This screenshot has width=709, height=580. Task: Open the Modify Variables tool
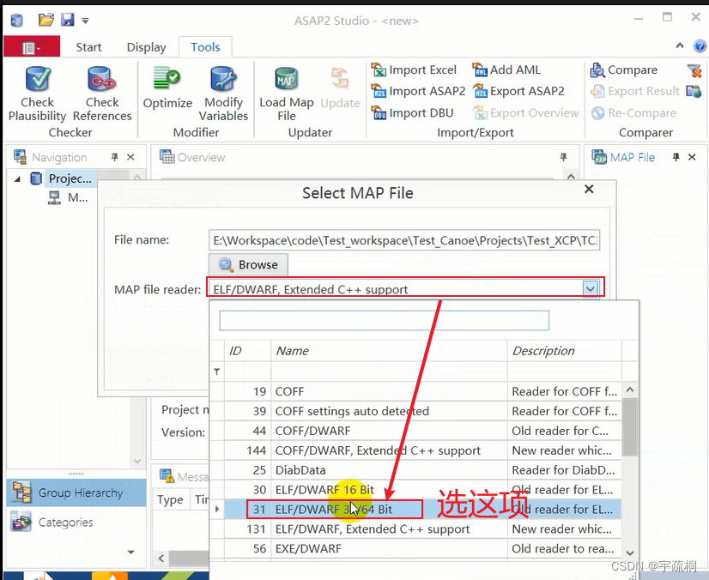coord(223,94)
